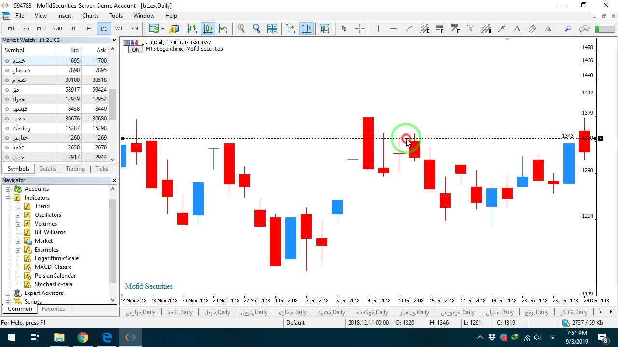Image resolution: width=618 pixels, height=347 pixels.
Task: Expand the Expert Advisors node
Action: (x=8, y=293)
